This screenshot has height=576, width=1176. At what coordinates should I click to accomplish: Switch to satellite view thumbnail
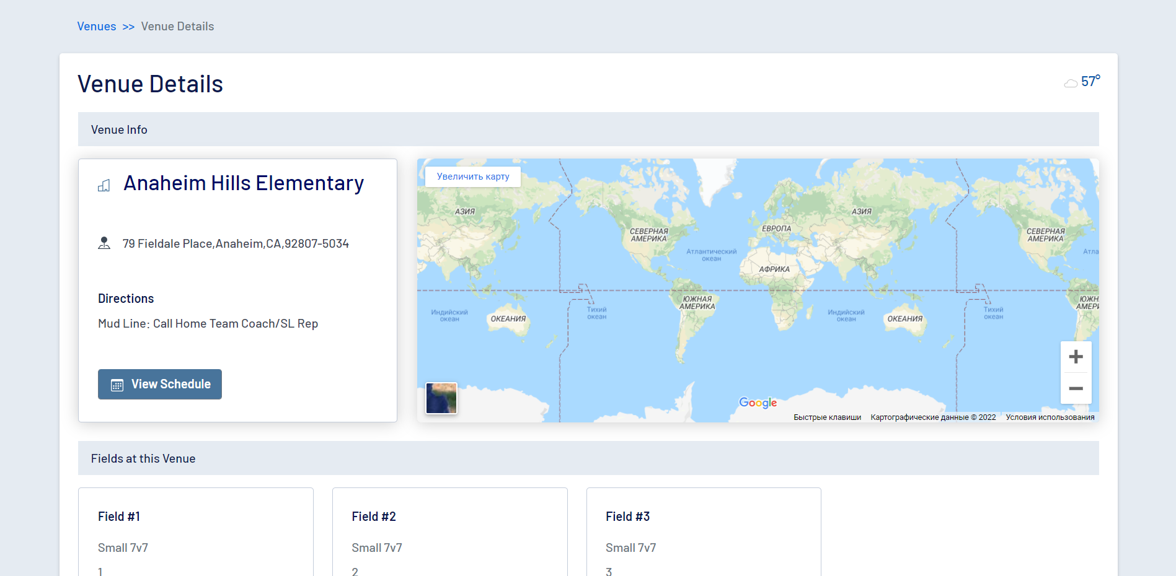point(441,398)
